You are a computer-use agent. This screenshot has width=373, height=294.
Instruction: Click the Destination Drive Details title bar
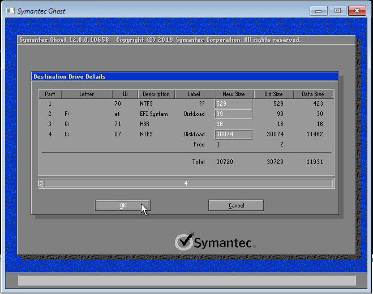coord(185,76)
